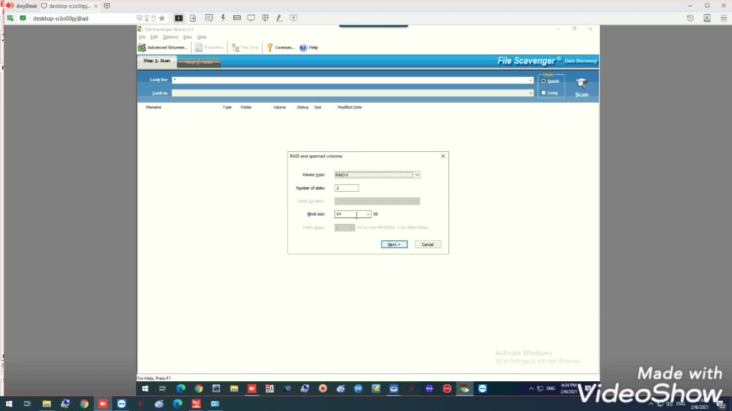Image resolution: width=732 pixels, height=411 pixels.
Task: Open Chrome from the Windows taskbar
Action: tap(84, 404)
